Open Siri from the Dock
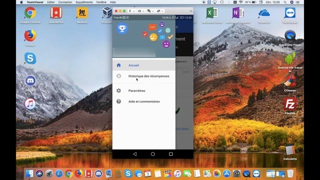This screenshot has height=180, width=320. [39, 173]
